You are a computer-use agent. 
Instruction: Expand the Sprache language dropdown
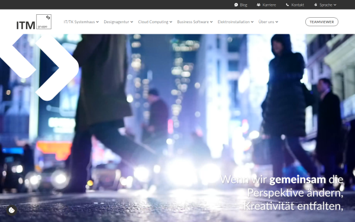(328, 5)
